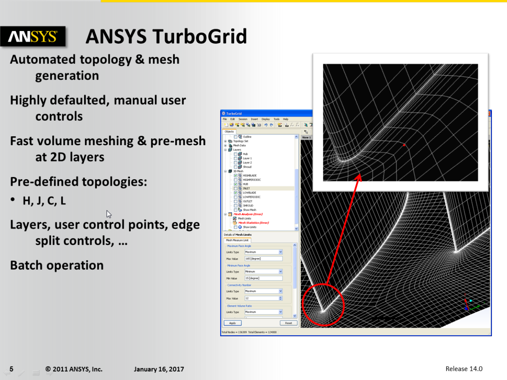Open Limits Type dropdown under Maximum Face Angle
Image resolution: width=507 pixels, height=380 pixels.
264,252
